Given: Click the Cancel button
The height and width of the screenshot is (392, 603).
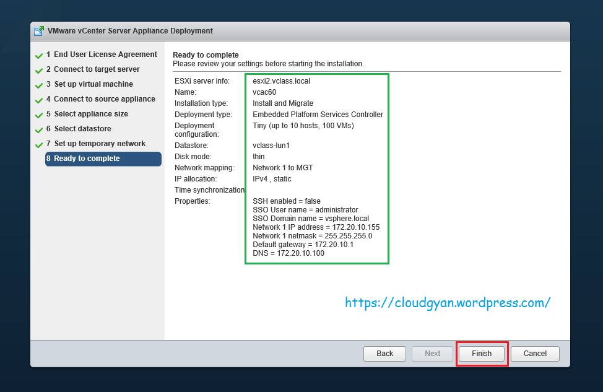Looking at the screenshot, I should 534,354.
